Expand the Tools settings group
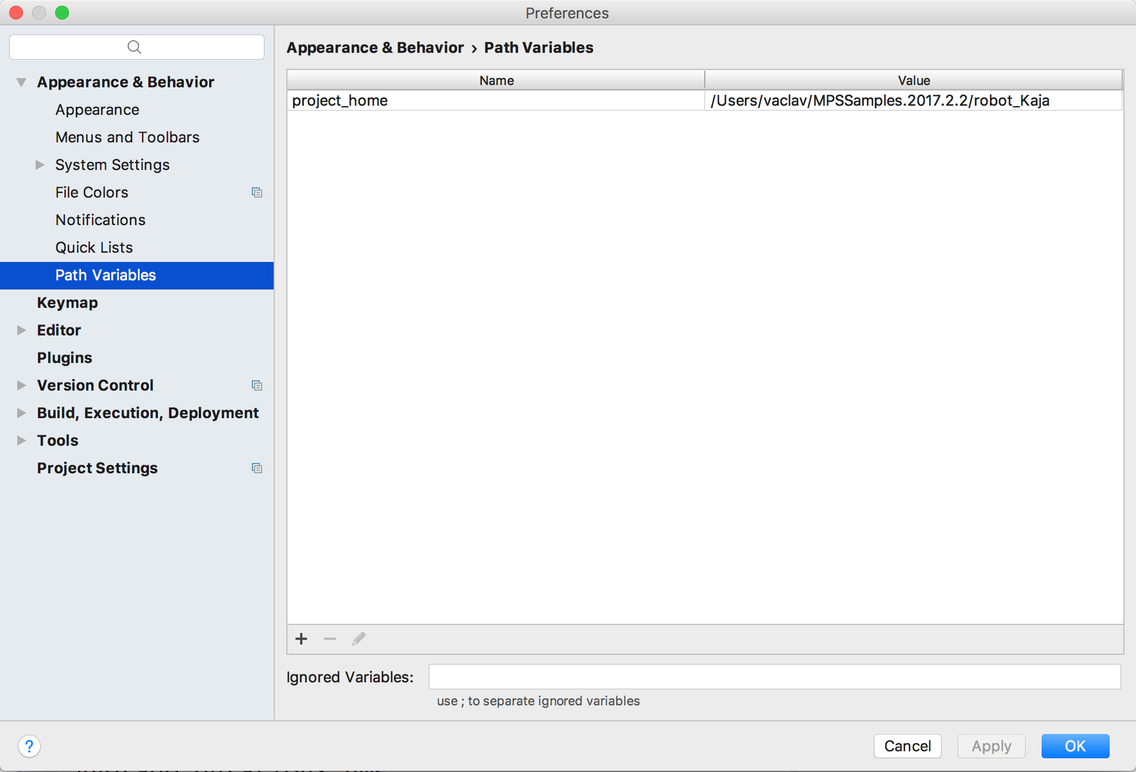The image size is (1136, 772). pos(22,441)
